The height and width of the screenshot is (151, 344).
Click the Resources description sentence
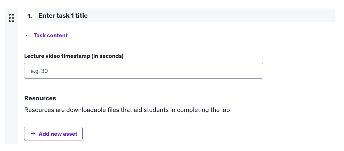[x=127, y=110]
